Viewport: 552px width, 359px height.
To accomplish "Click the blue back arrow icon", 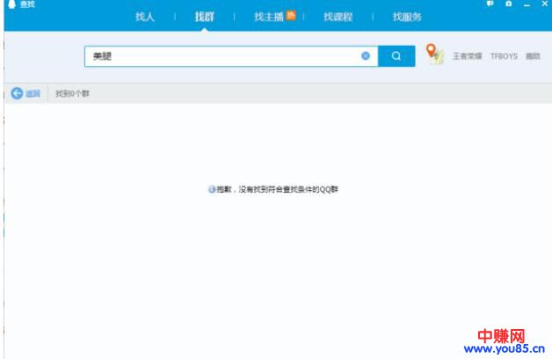I will pyautogui.click(x=17, y=93).
